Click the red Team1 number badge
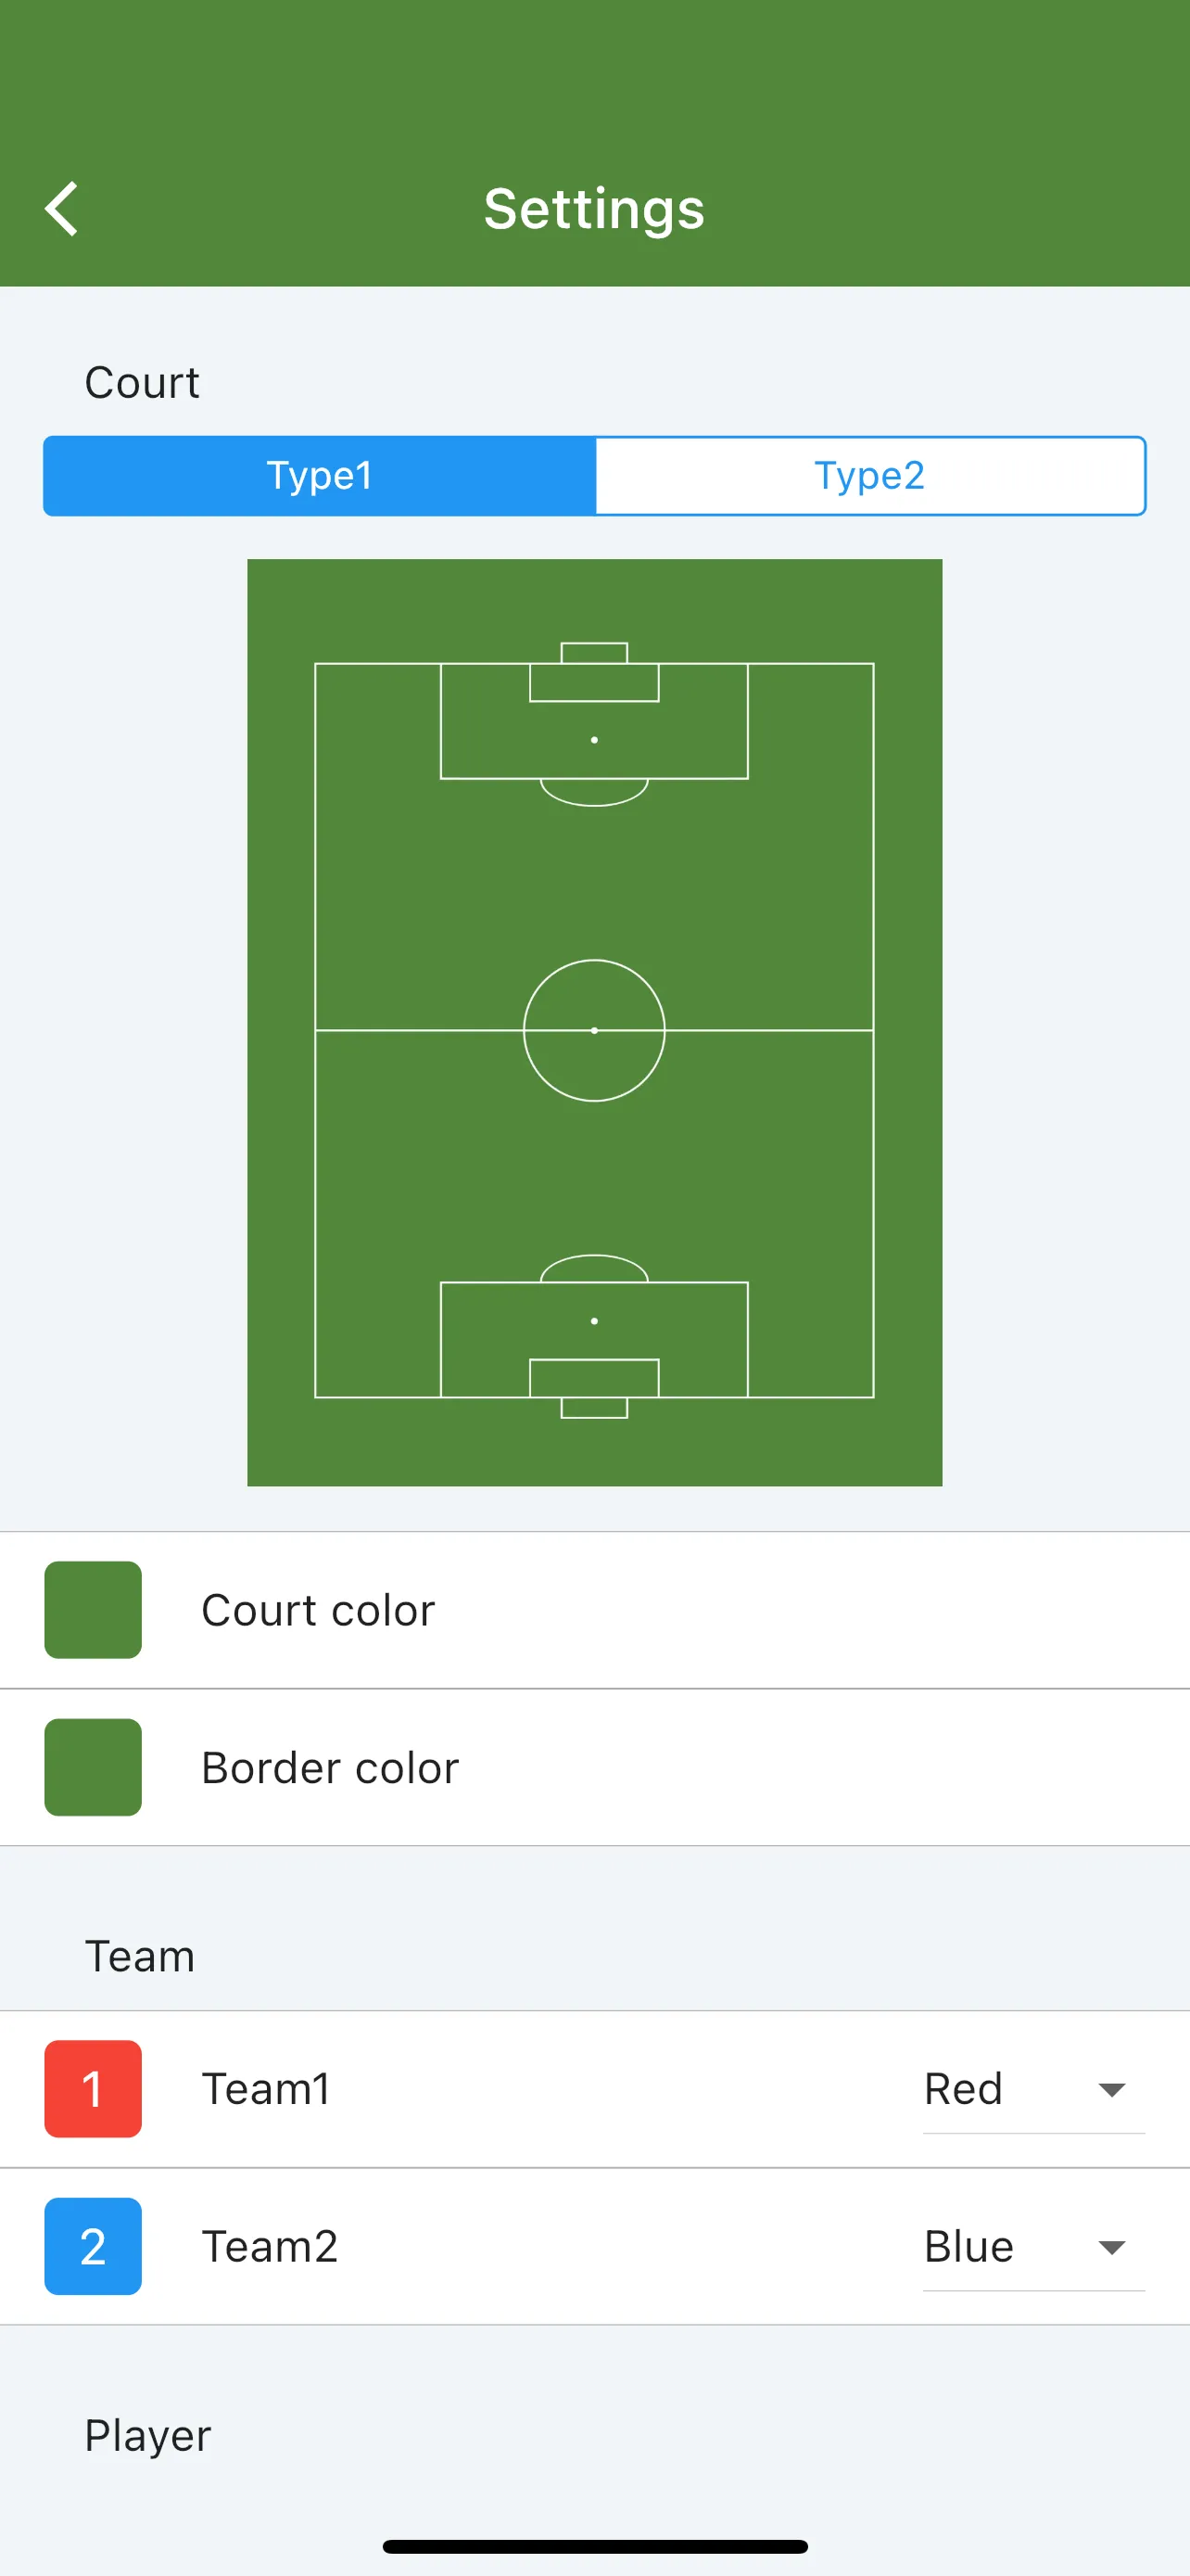The width and height of the screenshot is (1190, 2576). click(93, 2089)
